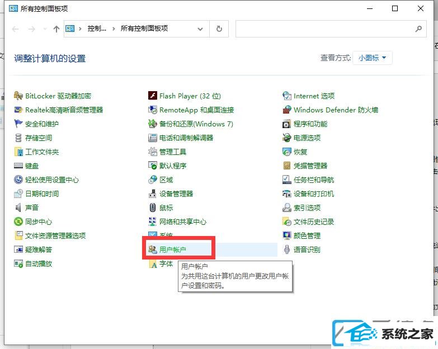Image resolution: width=438 pixels, height=349 pixels.
Task: Click the 设备管理器 icon
Action: click(x=153, y=194)
